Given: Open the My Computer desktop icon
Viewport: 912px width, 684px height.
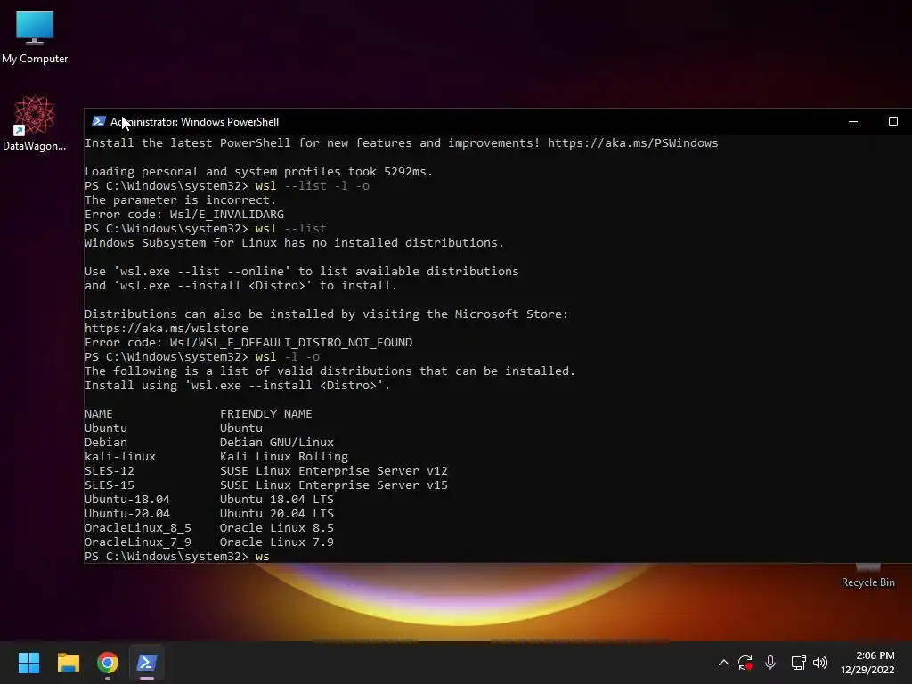Looking at the screenshot, I should coord(35,36).
